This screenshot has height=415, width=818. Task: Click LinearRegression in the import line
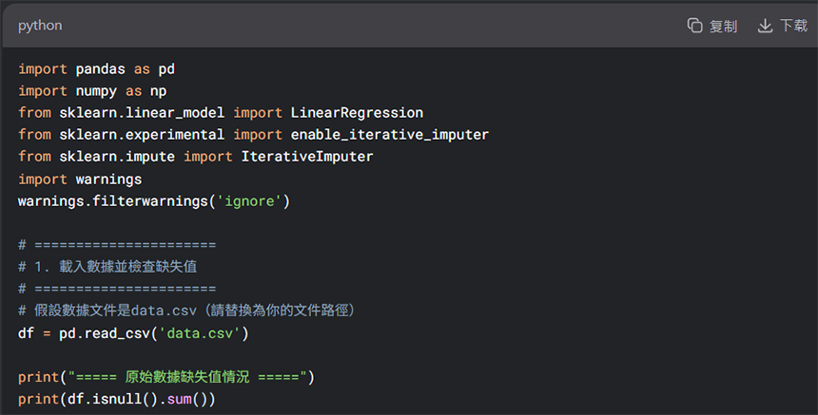coord(357,113)
